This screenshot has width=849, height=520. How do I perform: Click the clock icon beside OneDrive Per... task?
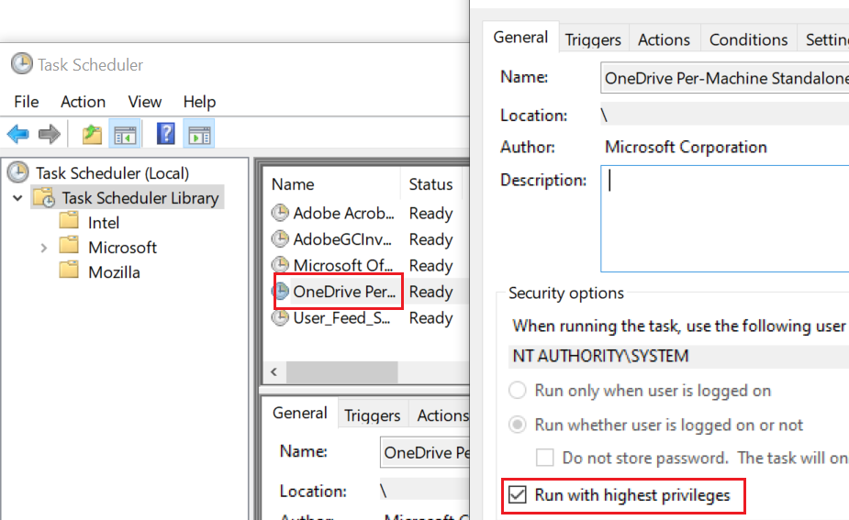282,292
